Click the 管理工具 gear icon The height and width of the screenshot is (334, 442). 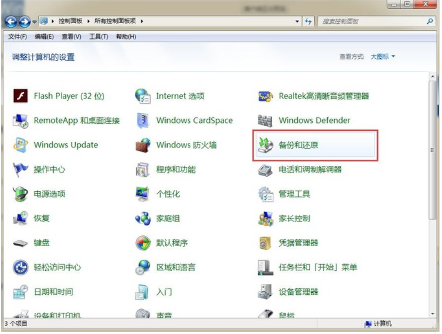(265, 194)
